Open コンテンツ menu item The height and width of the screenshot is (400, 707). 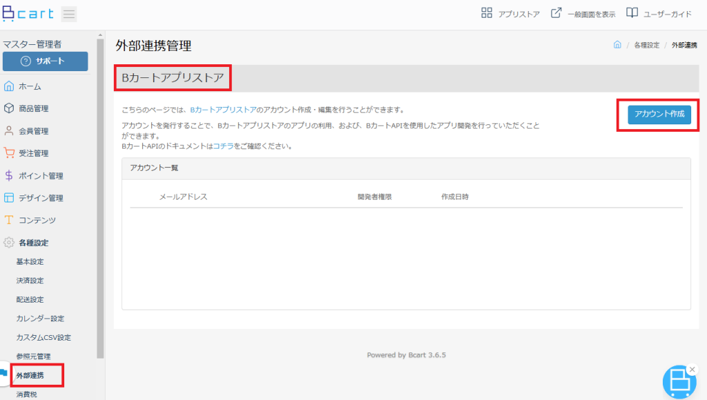[x=37, y=220]
